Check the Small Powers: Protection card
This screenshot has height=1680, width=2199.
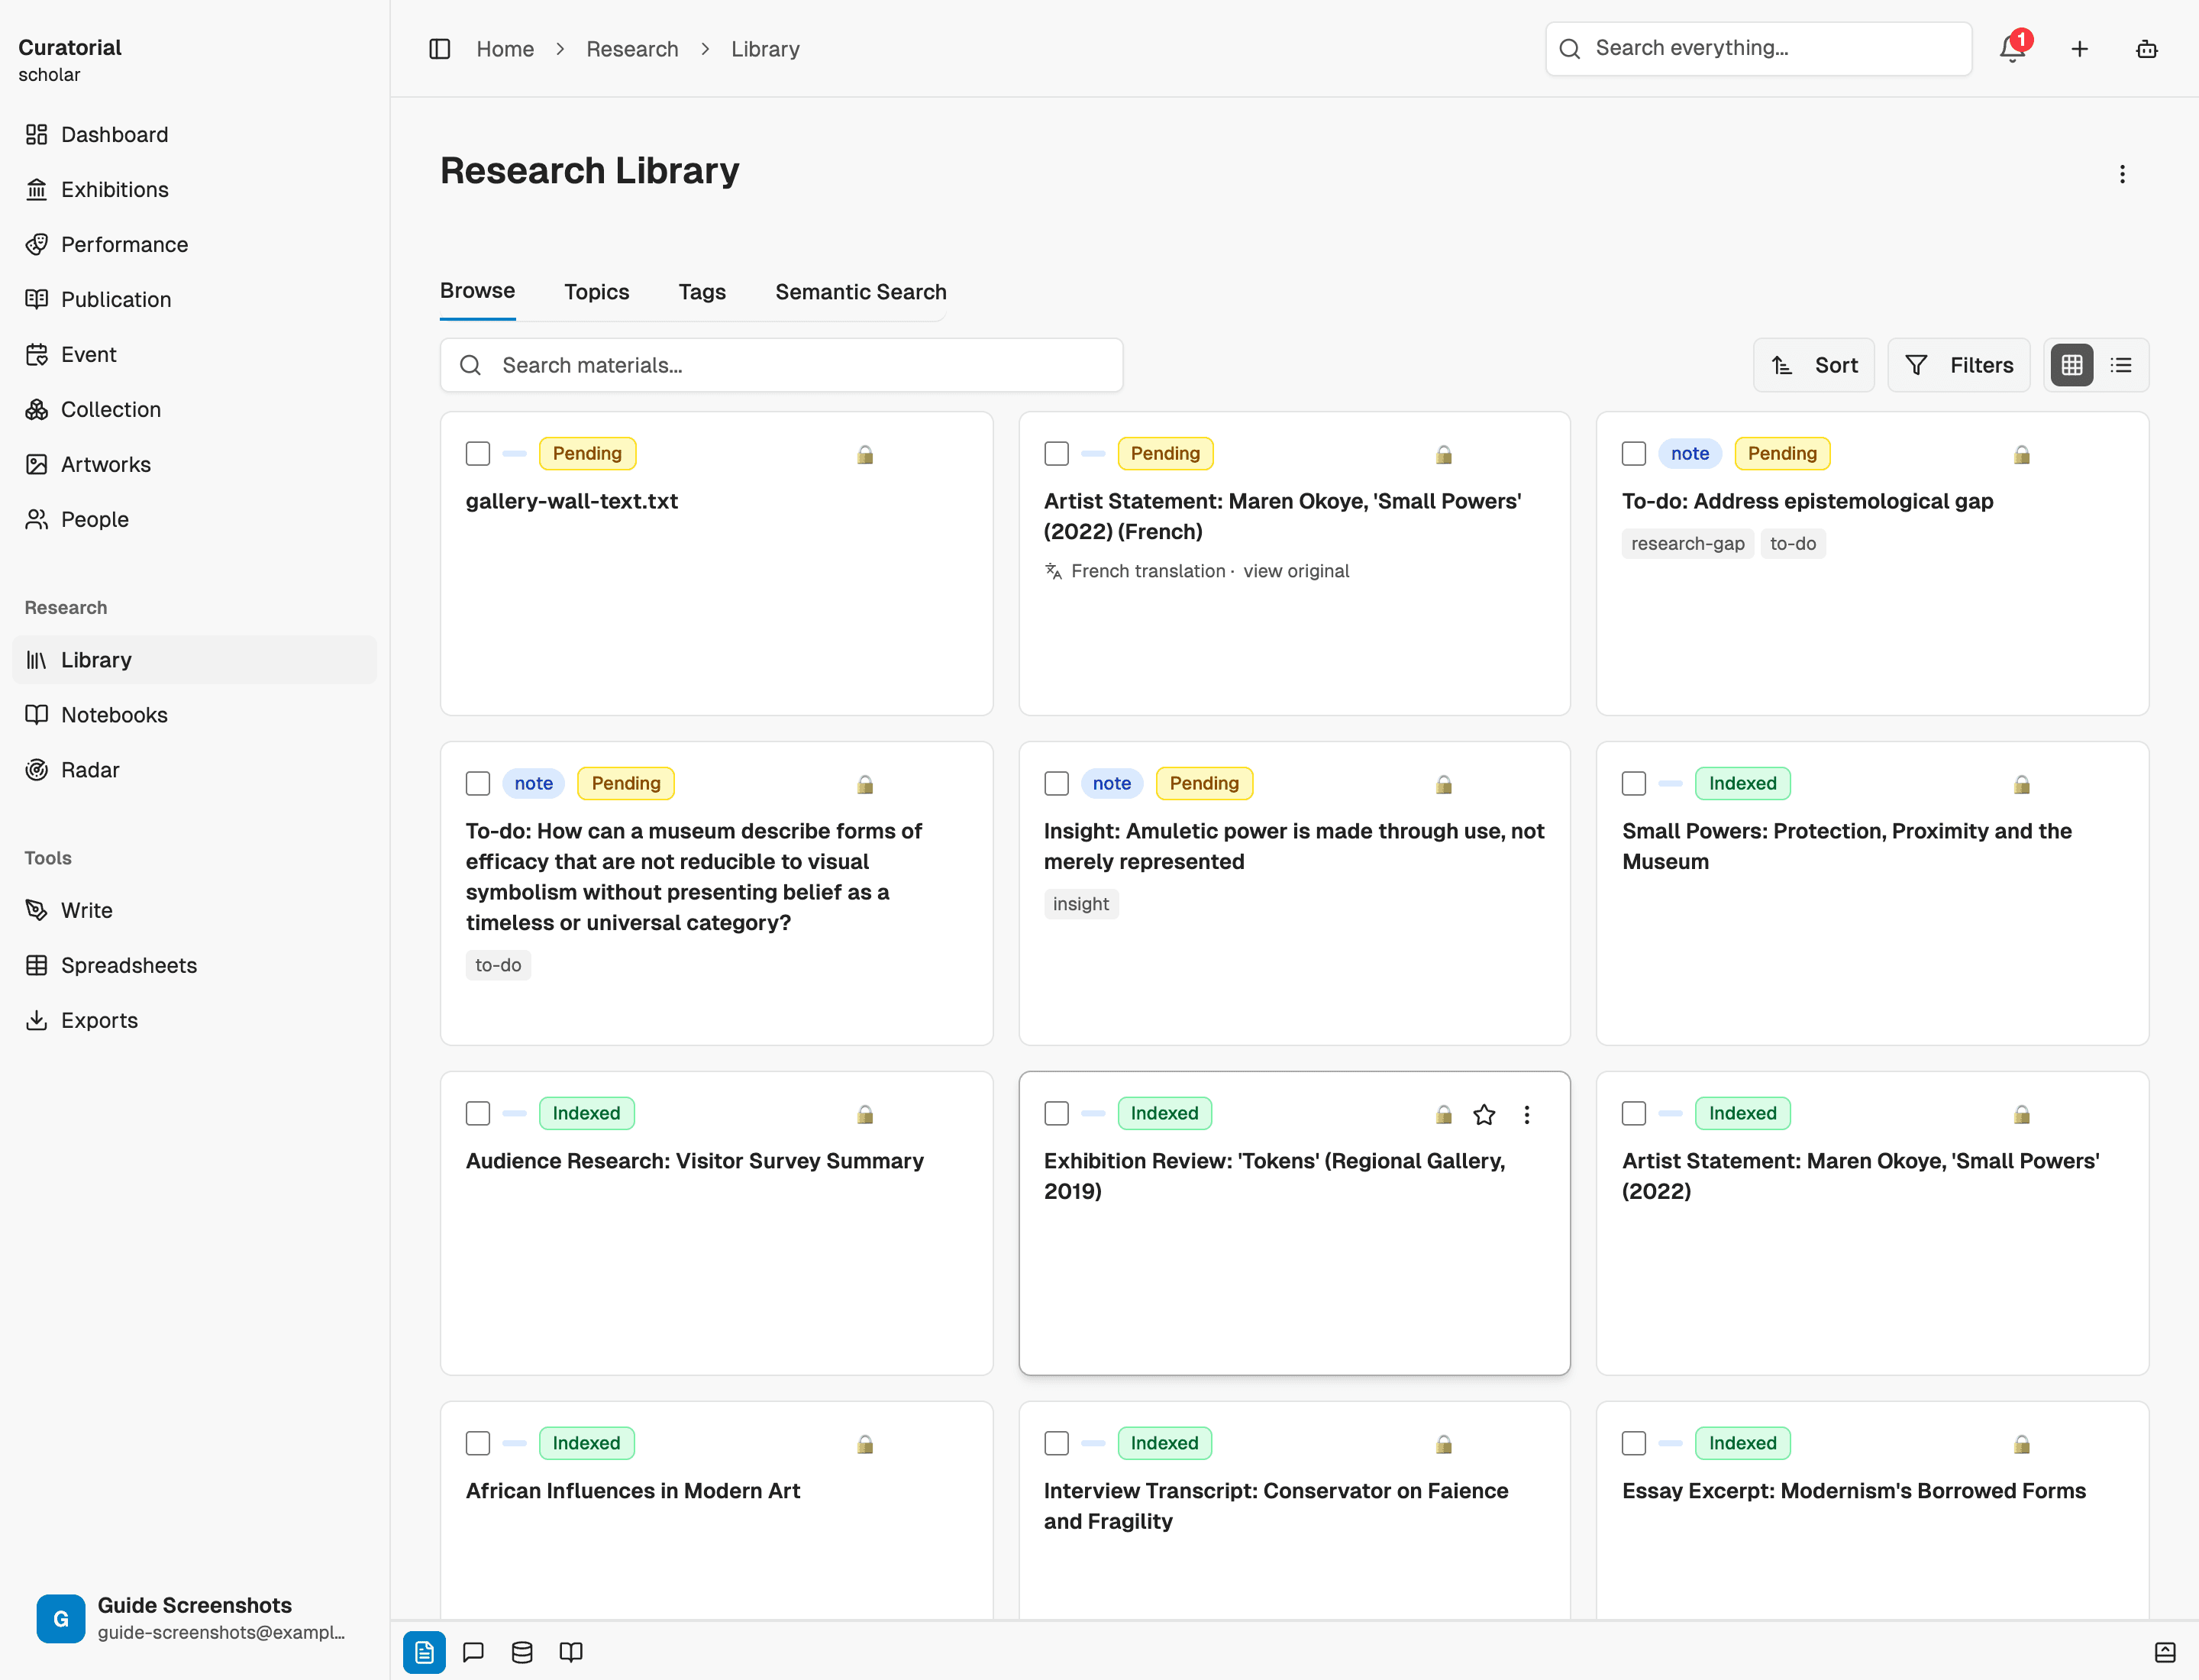[x=1634, y=783]
